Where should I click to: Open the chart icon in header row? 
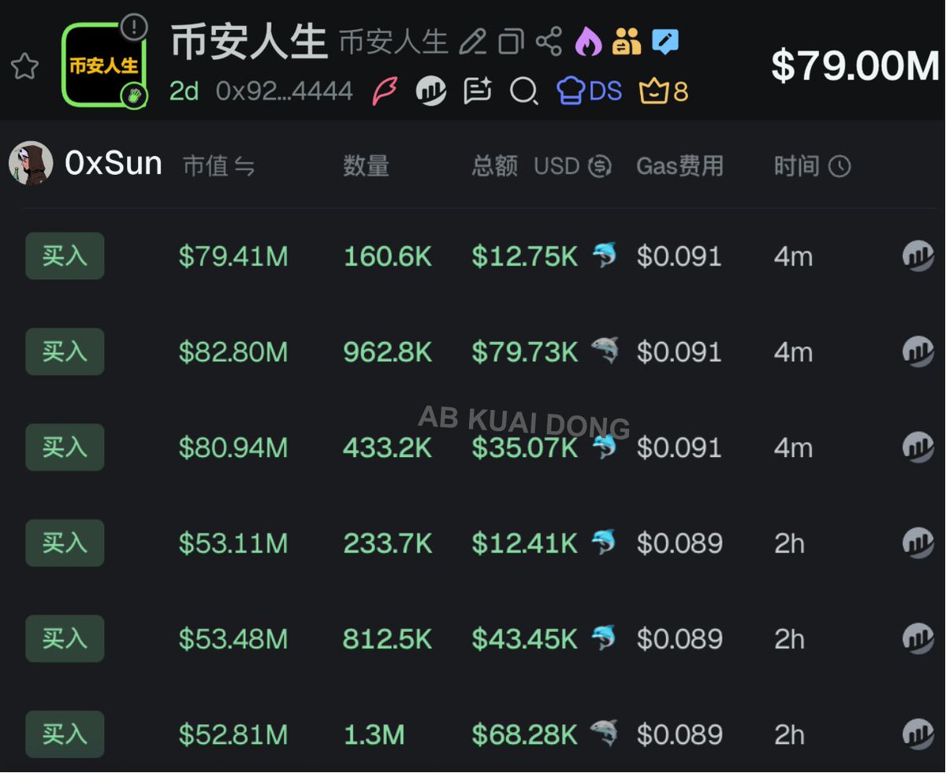(430, 91)
